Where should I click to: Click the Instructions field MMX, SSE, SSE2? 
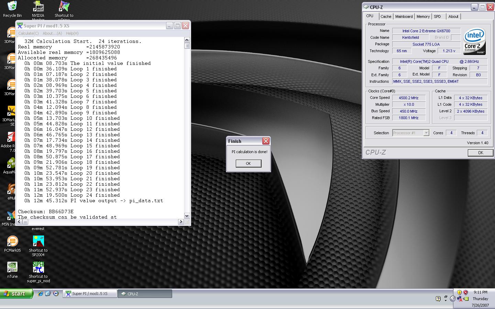440,82
